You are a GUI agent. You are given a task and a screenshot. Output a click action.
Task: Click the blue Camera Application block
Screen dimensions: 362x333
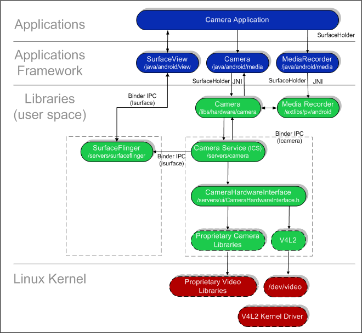(237, 20)
